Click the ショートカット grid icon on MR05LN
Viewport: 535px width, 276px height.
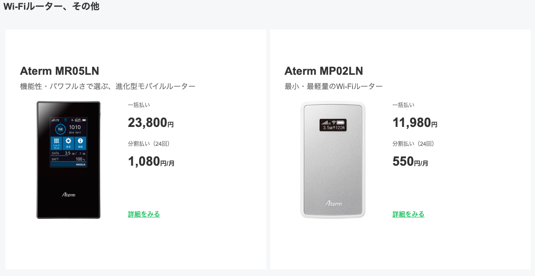[x=57, y=140]
